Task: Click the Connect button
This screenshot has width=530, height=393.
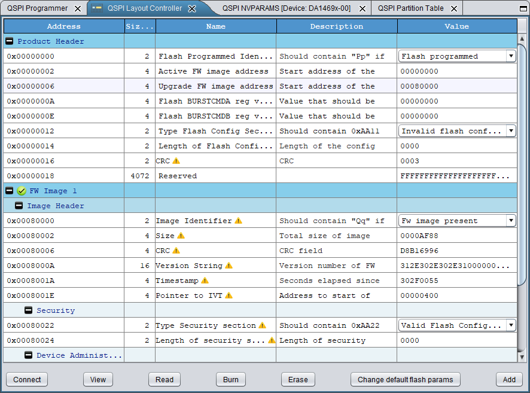Action: (27, 379)
